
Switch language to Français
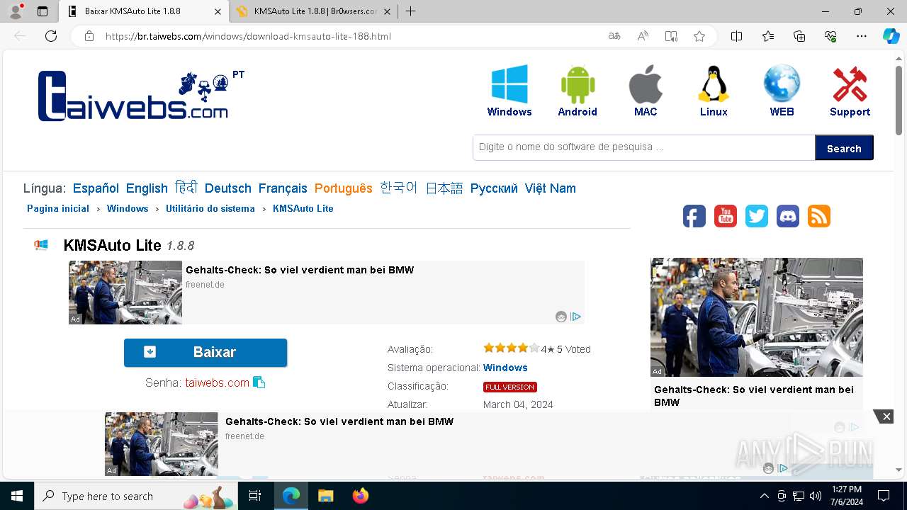tap(283, 188)
